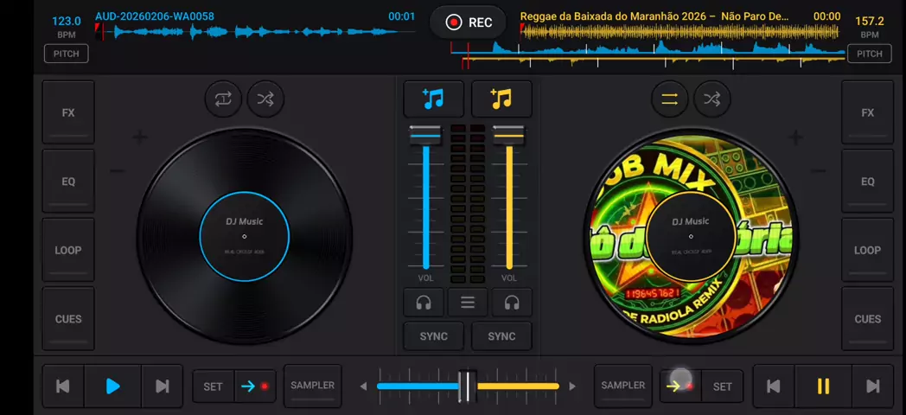The width and height of the screenshot is (906, 415).
Task: Open the center mixer menu icon
Action: [x=468, y=303]
